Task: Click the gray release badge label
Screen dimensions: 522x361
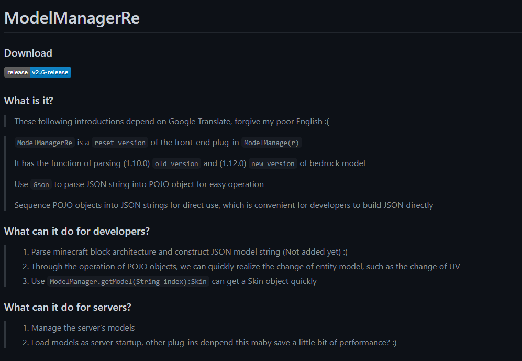Action: point(17,72)
